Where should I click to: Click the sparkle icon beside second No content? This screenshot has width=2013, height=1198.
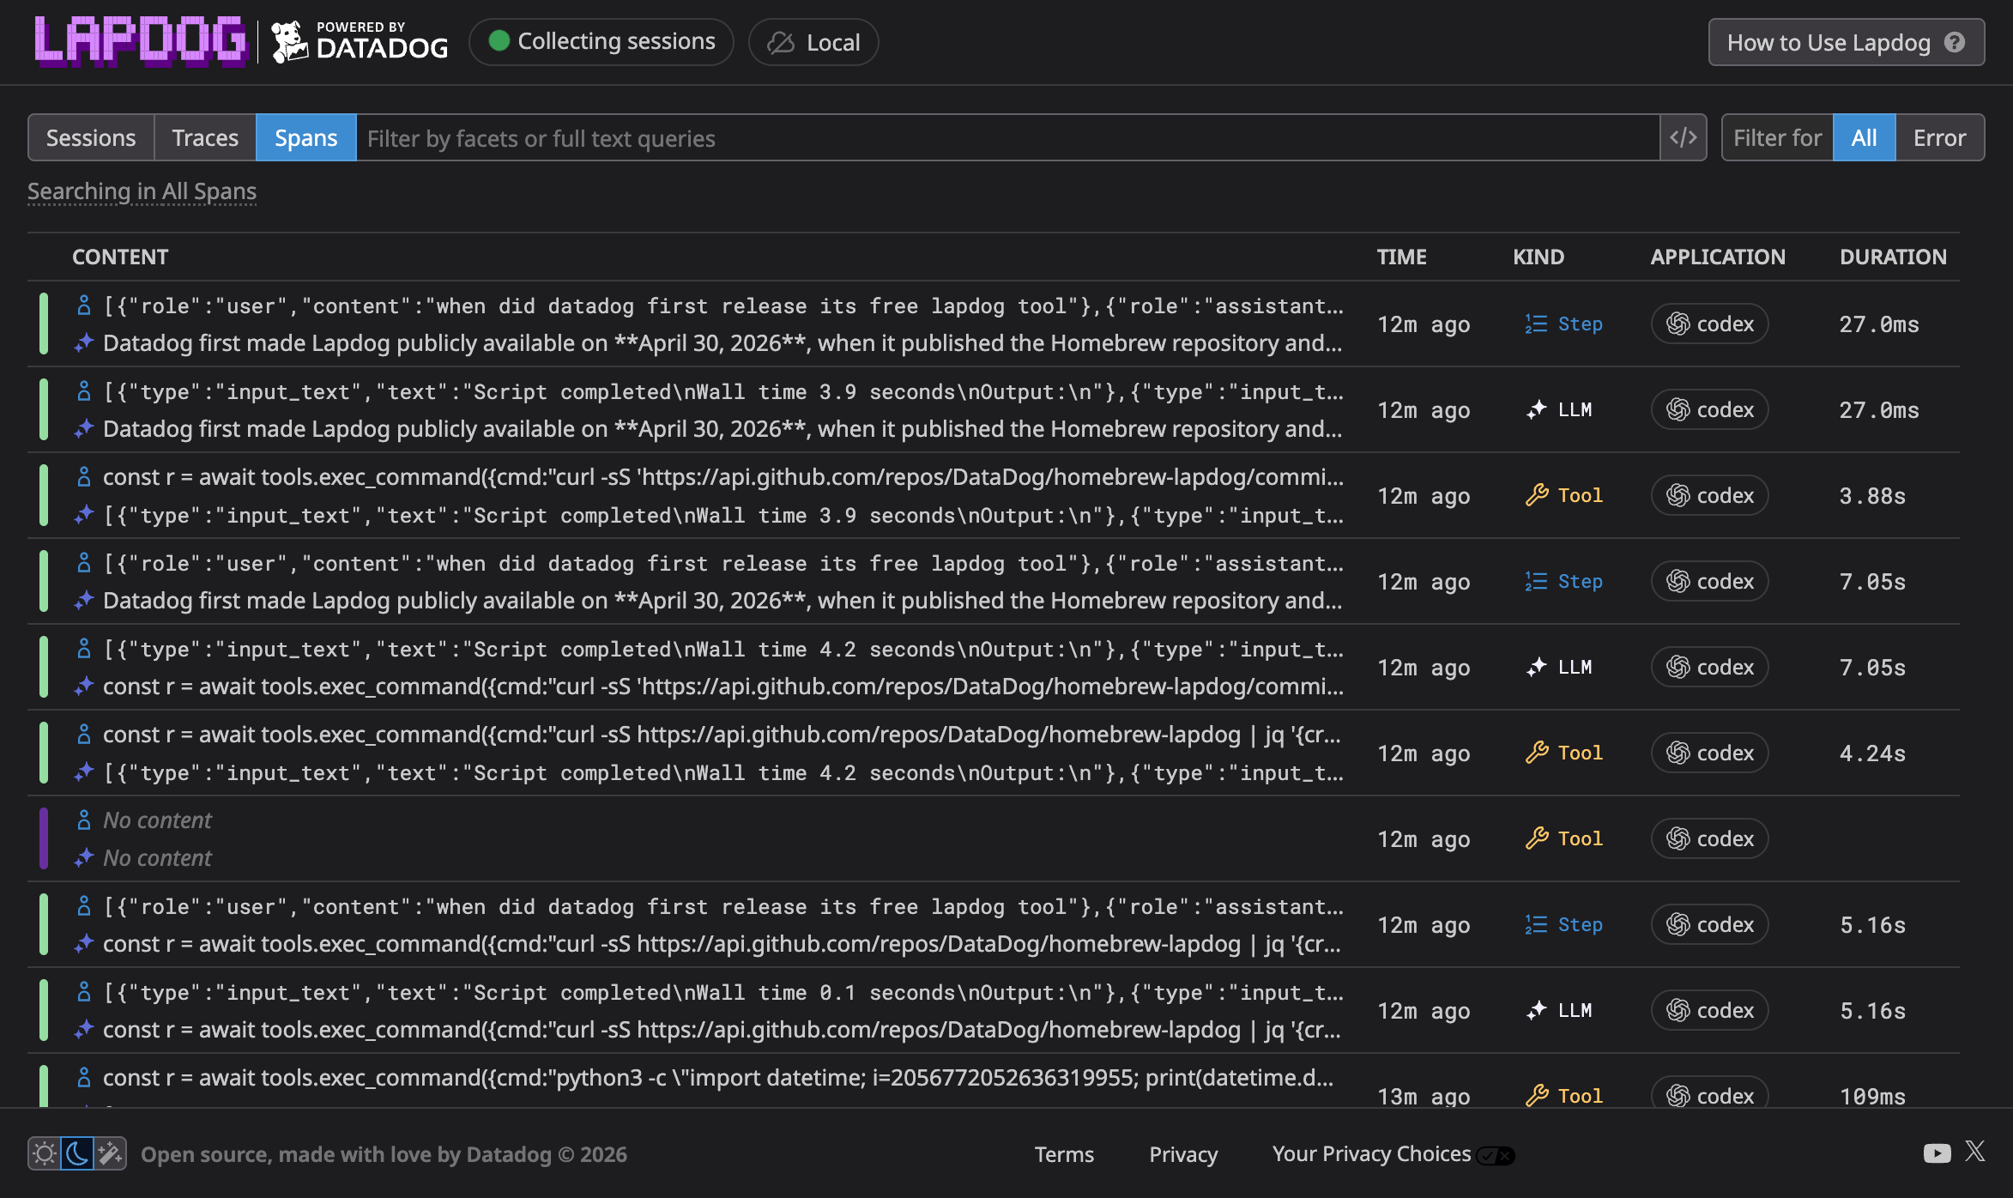(83, 857)
